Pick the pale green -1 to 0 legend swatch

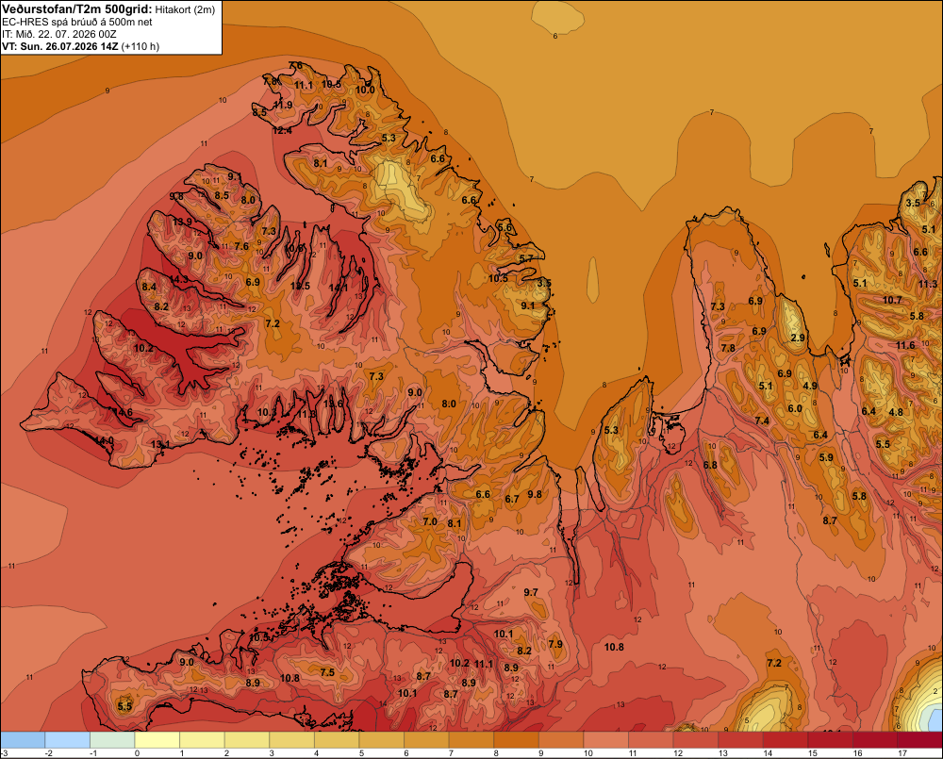pyautogui.click(x=112, y=740)
